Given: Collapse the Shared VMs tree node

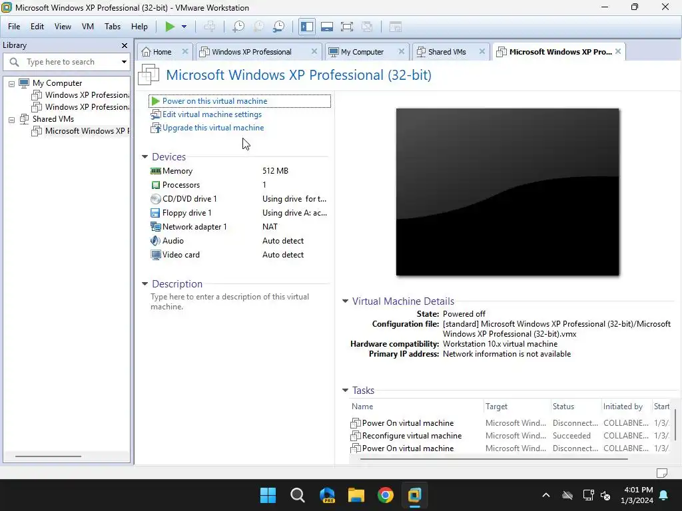Looking at the screenshot, I should (x=12, y=120).
